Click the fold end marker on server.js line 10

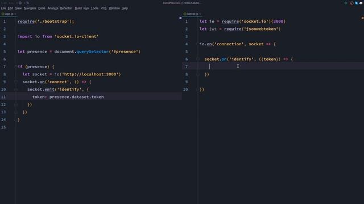[198, 90]
